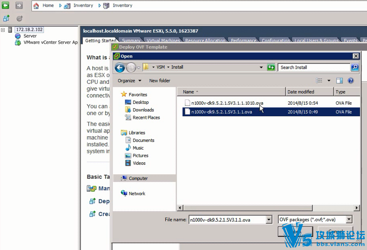Click the Local Users & Groups tab
367x250 pixels.
(x=316, y=41)
